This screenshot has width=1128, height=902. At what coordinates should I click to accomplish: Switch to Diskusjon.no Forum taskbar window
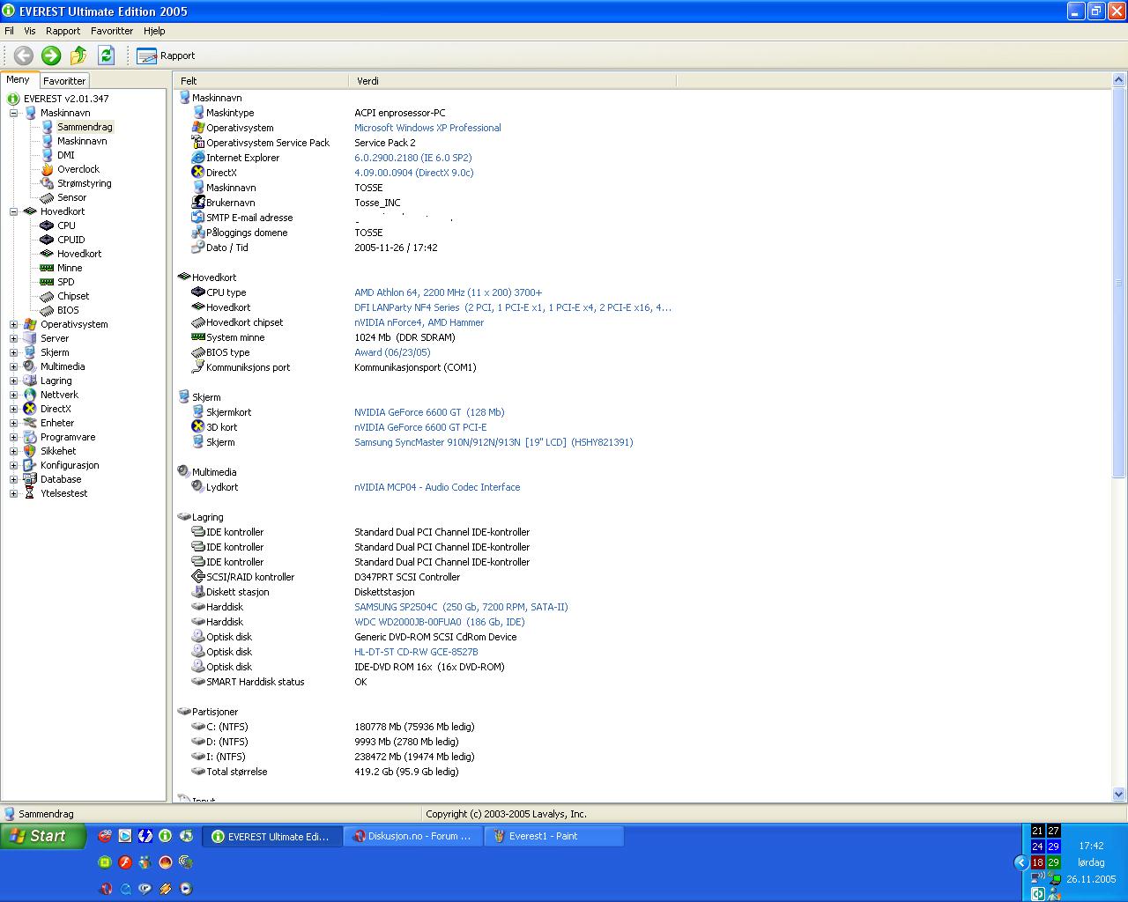(413, 836)
